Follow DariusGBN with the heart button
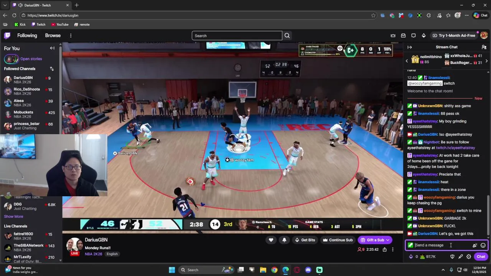The width and height of the screenshot is (491, 276). (271, 240)
